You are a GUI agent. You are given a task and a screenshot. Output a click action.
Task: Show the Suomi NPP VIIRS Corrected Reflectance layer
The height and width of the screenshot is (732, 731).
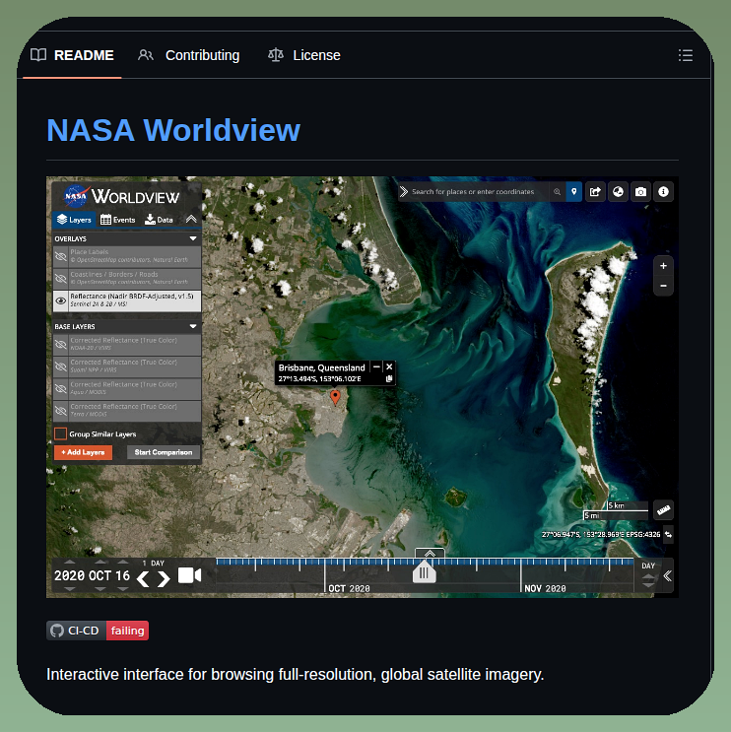(x=61, y=366)
